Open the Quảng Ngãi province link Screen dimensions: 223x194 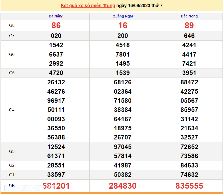click(123, 16)
